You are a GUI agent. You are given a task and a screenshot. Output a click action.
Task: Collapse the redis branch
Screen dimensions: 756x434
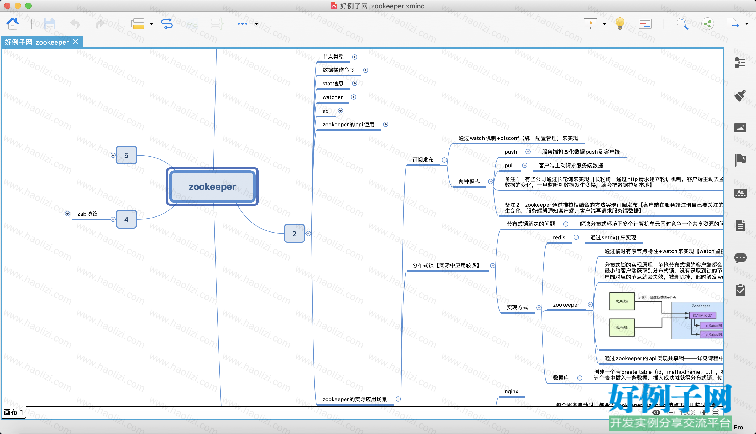tap(576, 237)
